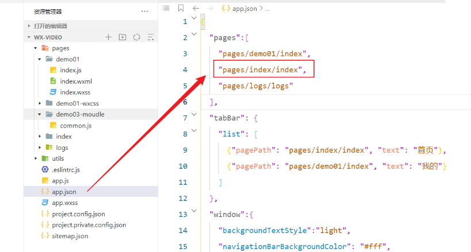Click the "pages/logs/logs" entry on line 5

[255, 86]
